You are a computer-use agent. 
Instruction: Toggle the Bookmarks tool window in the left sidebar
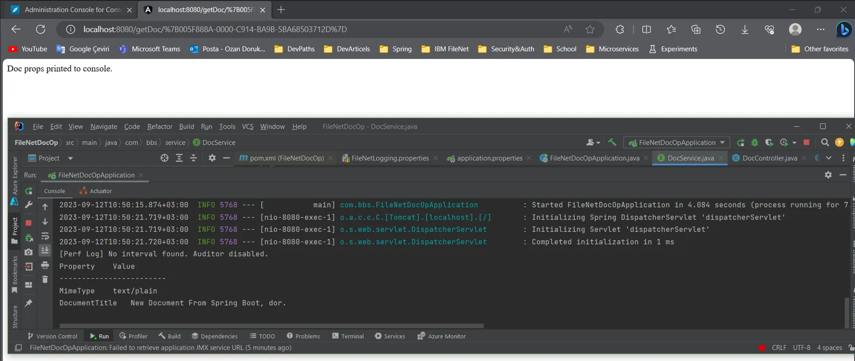click(14, 274)
